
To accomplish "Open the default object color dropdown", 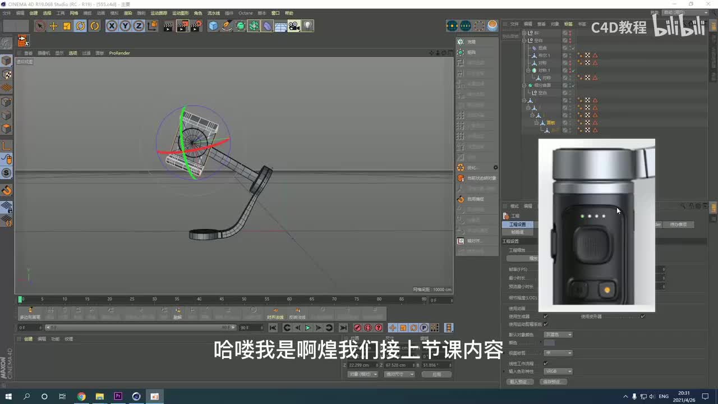I will 558,335.
